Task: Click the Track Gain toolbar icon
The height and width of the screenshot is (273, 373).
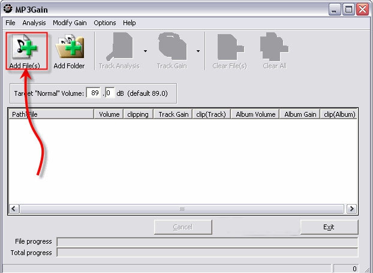Action: (x=173, y=47)
